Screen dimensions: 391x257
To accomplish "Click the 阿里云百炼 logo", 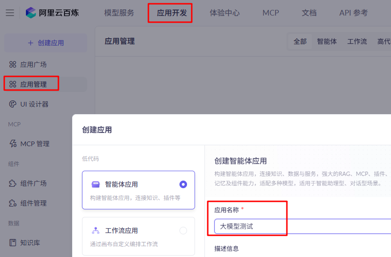I will coord(52,13).
